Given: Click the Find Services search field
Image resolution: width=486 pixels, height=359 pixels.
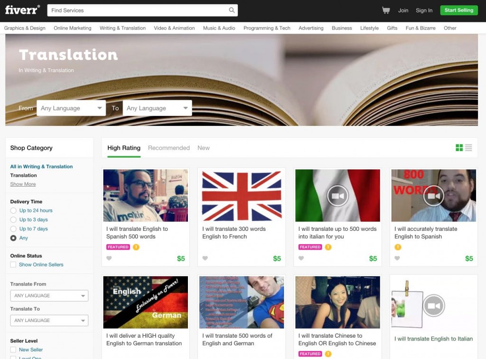Looking at the screenshot, I should click(x=142, y=10).
